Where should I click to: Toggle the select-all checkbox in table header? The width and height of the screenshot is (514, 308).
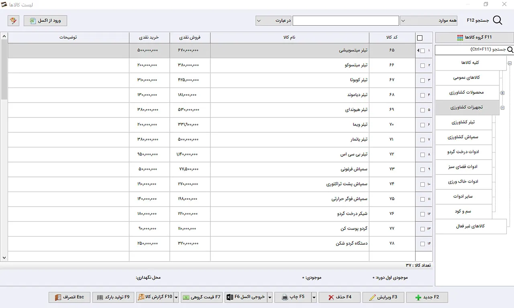click(420, 38)
